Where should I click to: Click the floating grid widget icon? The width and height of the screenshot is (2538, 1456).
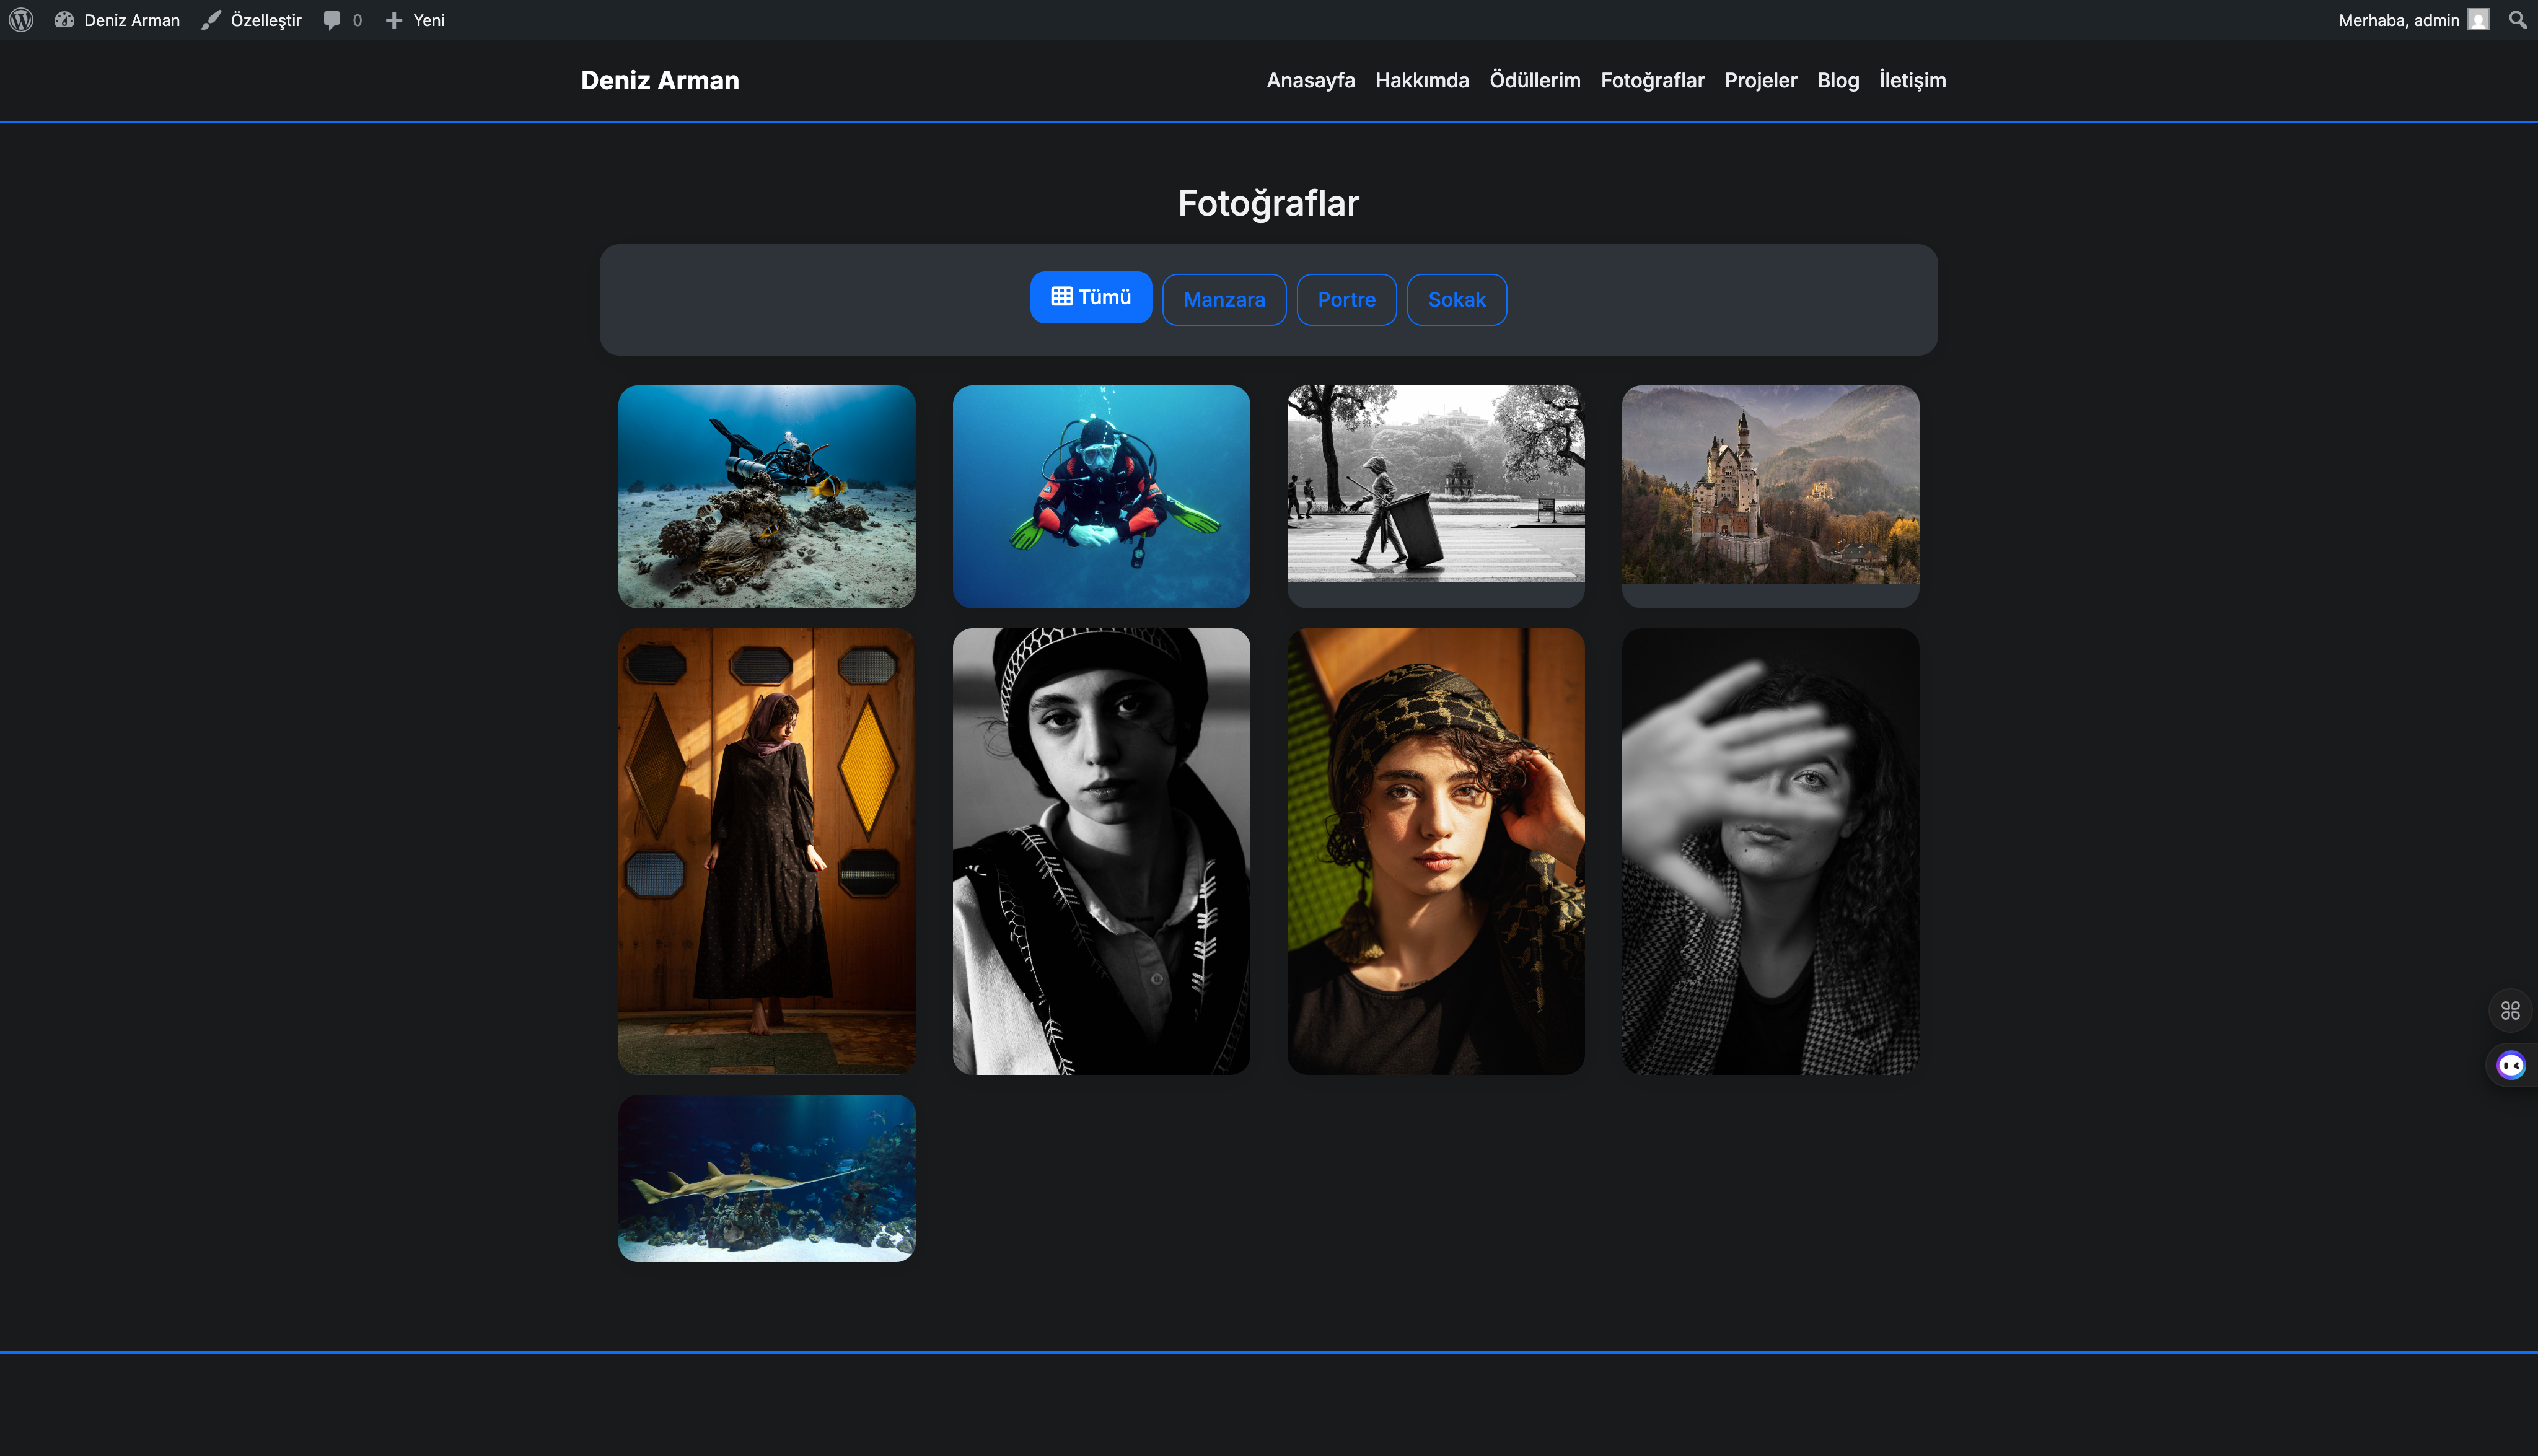pos(2510,1010)
